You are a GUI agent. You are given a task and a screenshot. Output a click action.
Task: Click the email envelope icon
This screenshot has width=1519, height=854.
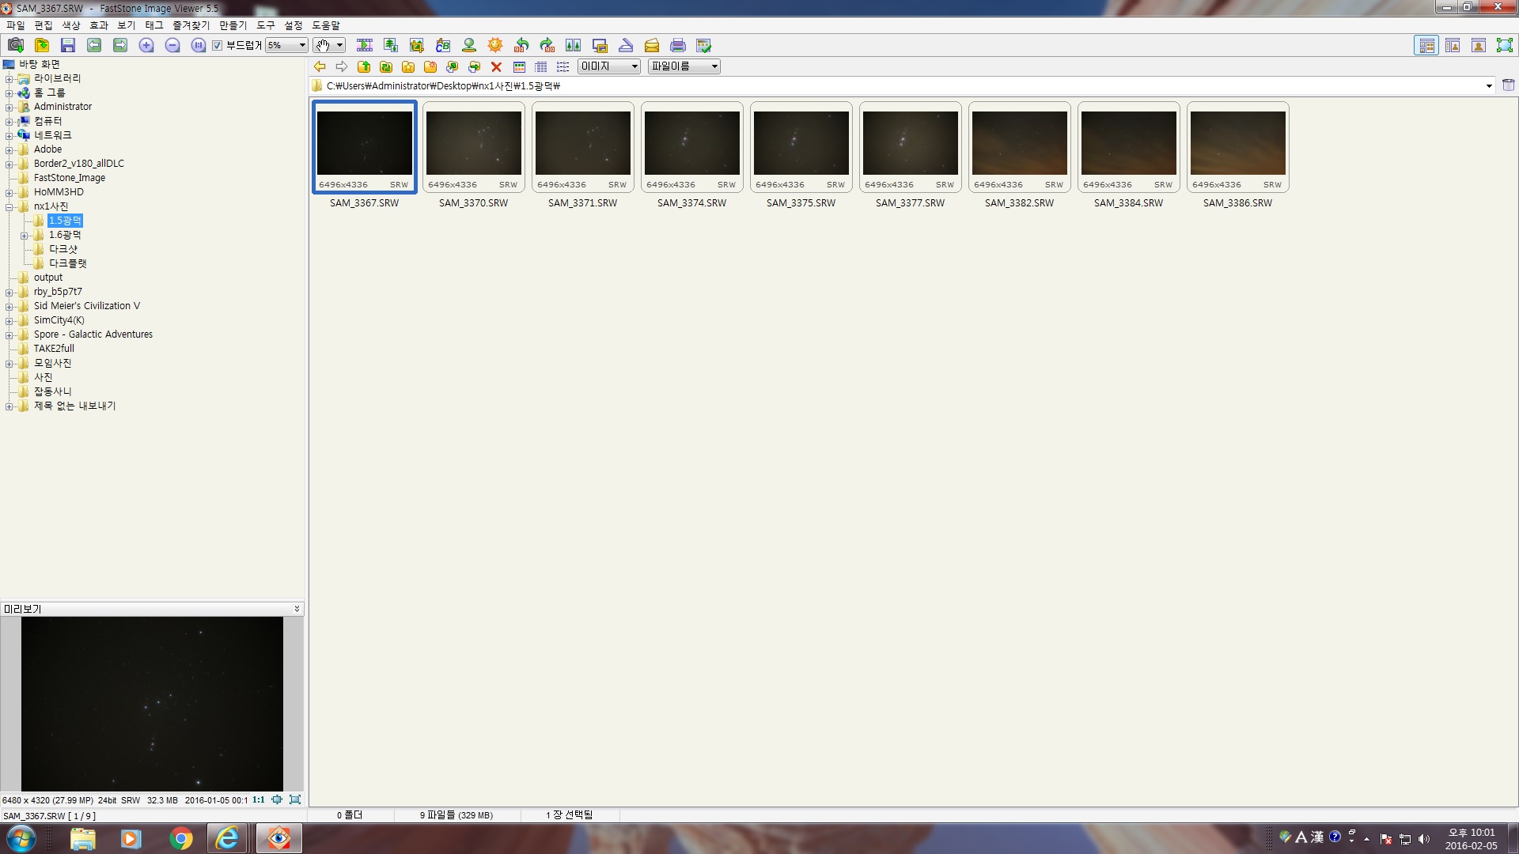652,45
